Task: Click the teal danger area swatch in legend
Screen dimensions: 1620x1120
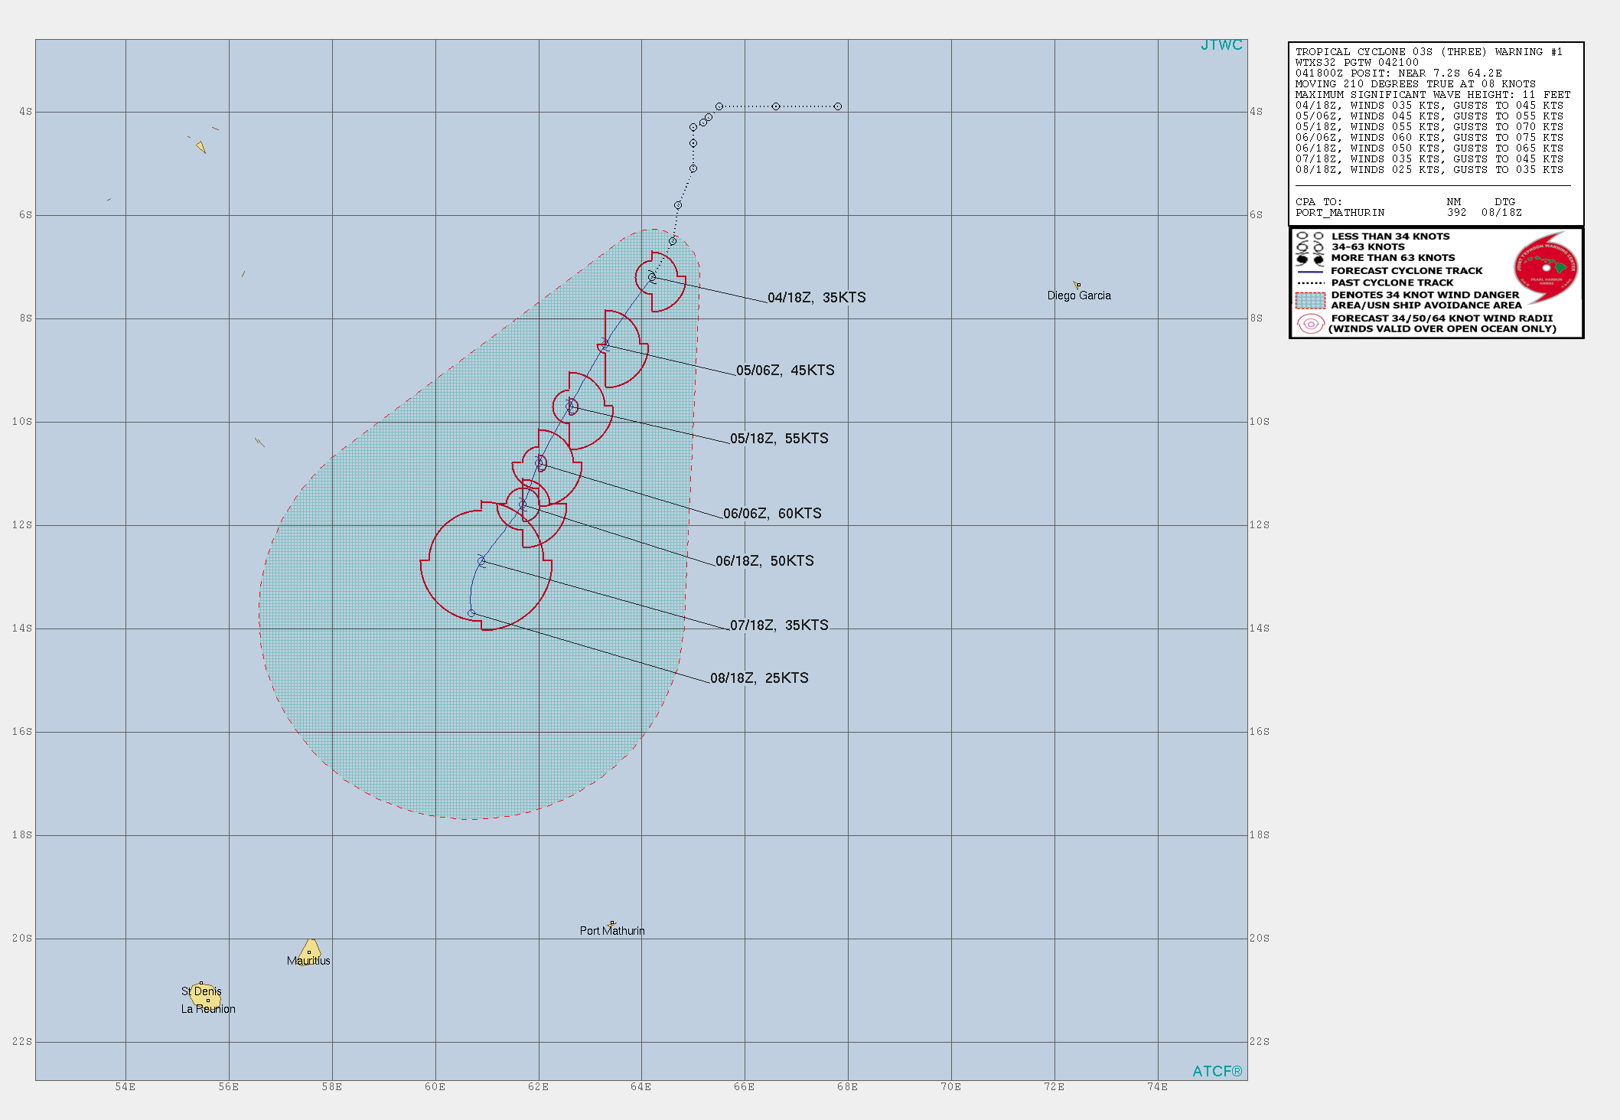Action: 1310,299
